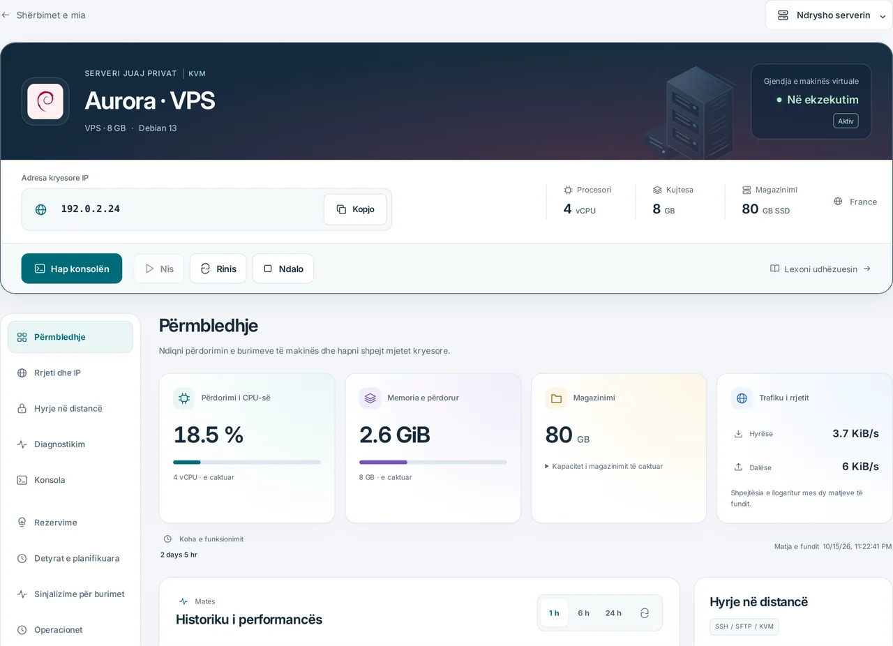Stop the server with Ndalo
This screenshot has width=893, height=646.
click(283, 269)
